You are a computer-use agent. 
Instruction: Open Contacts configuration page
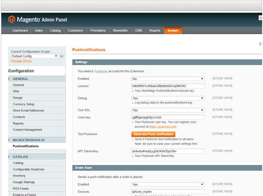[x=37, y=117]
